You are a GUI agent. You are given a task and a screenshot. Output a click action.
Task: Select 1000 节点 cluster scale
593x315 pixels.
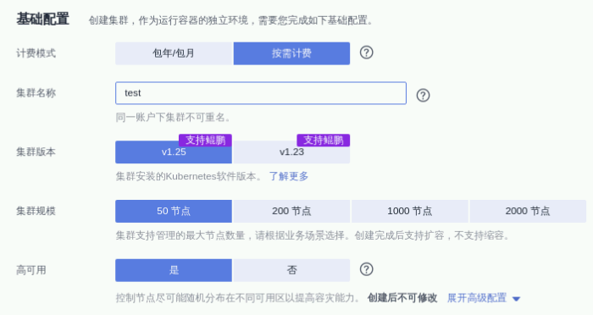[x=409, y=211]
